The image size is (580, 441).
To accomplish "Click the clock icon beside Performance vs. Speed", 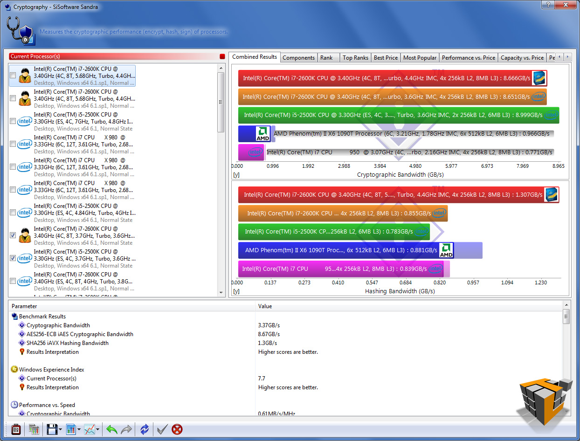I will [14, 405].
